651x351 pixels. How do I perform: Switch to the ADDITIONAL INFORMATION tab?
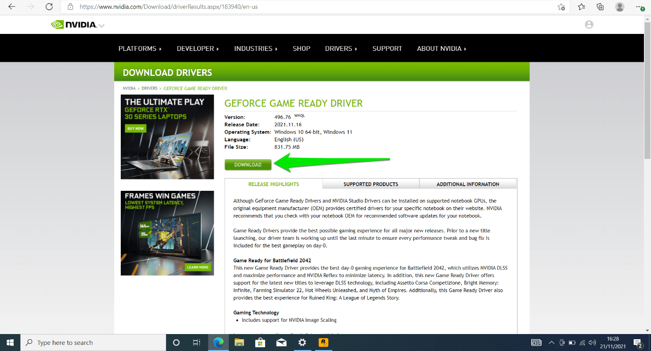tap(468, 184)
